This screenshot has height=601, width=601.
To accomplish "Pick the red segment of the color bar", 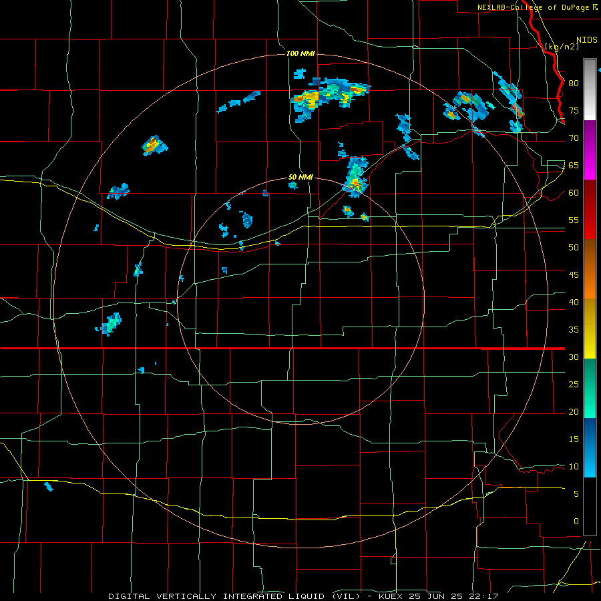I will (590, 210).
